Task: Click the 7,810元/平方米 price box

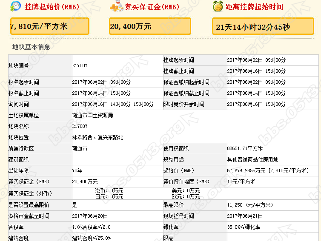Action: [50, 26]
